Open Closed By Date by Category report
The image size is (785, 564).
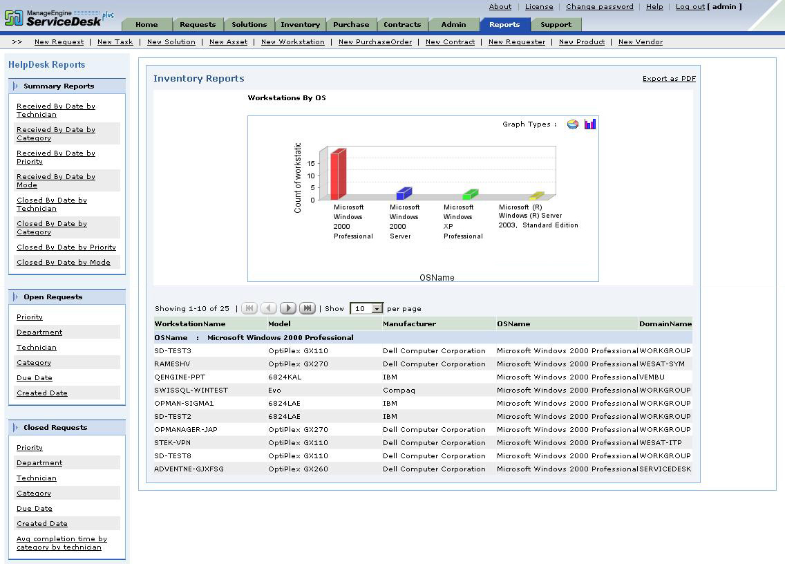(x=52, y=228)
